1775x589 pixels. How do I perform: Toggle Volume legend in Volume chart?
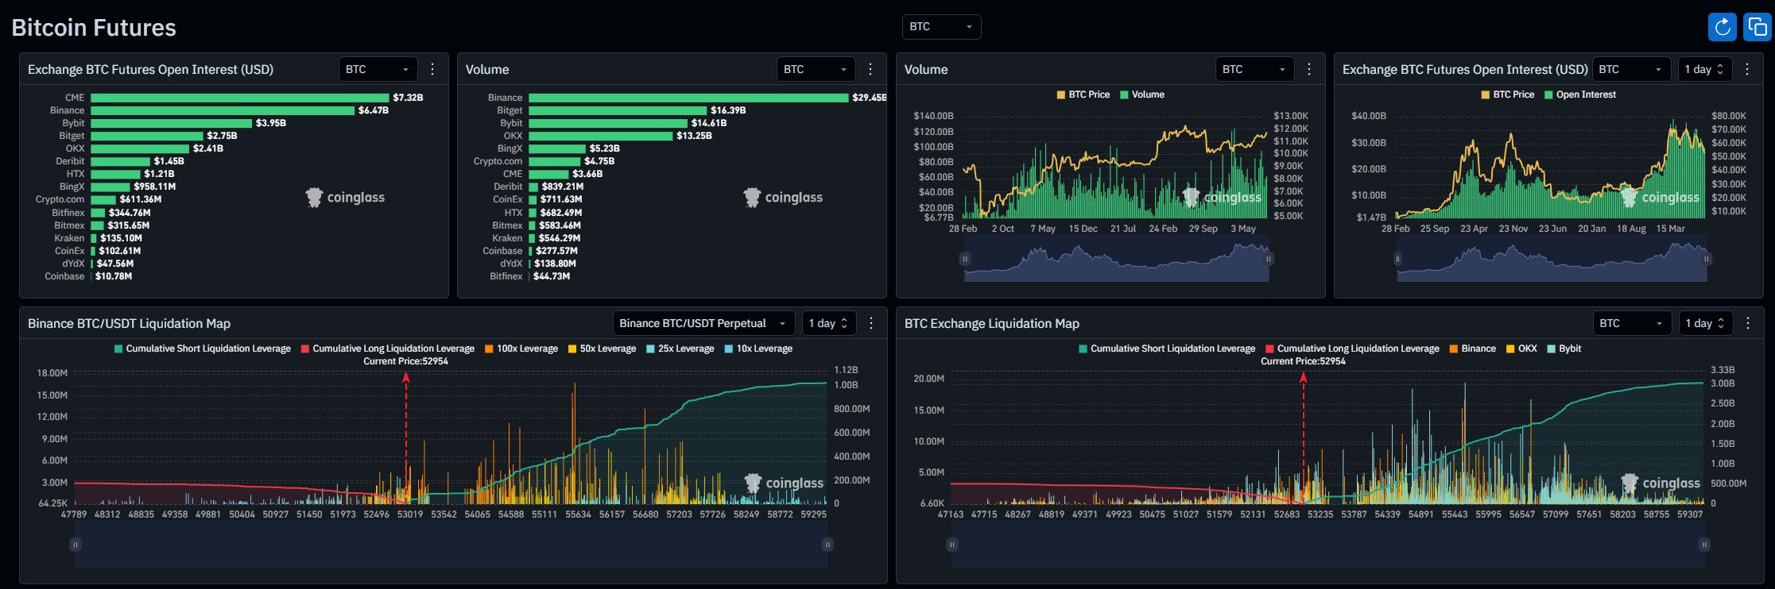(1142, 94)
